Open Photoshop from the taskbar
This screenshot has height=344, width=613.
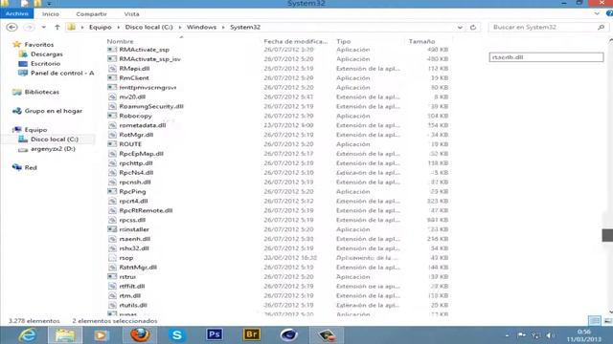[215, 335]
